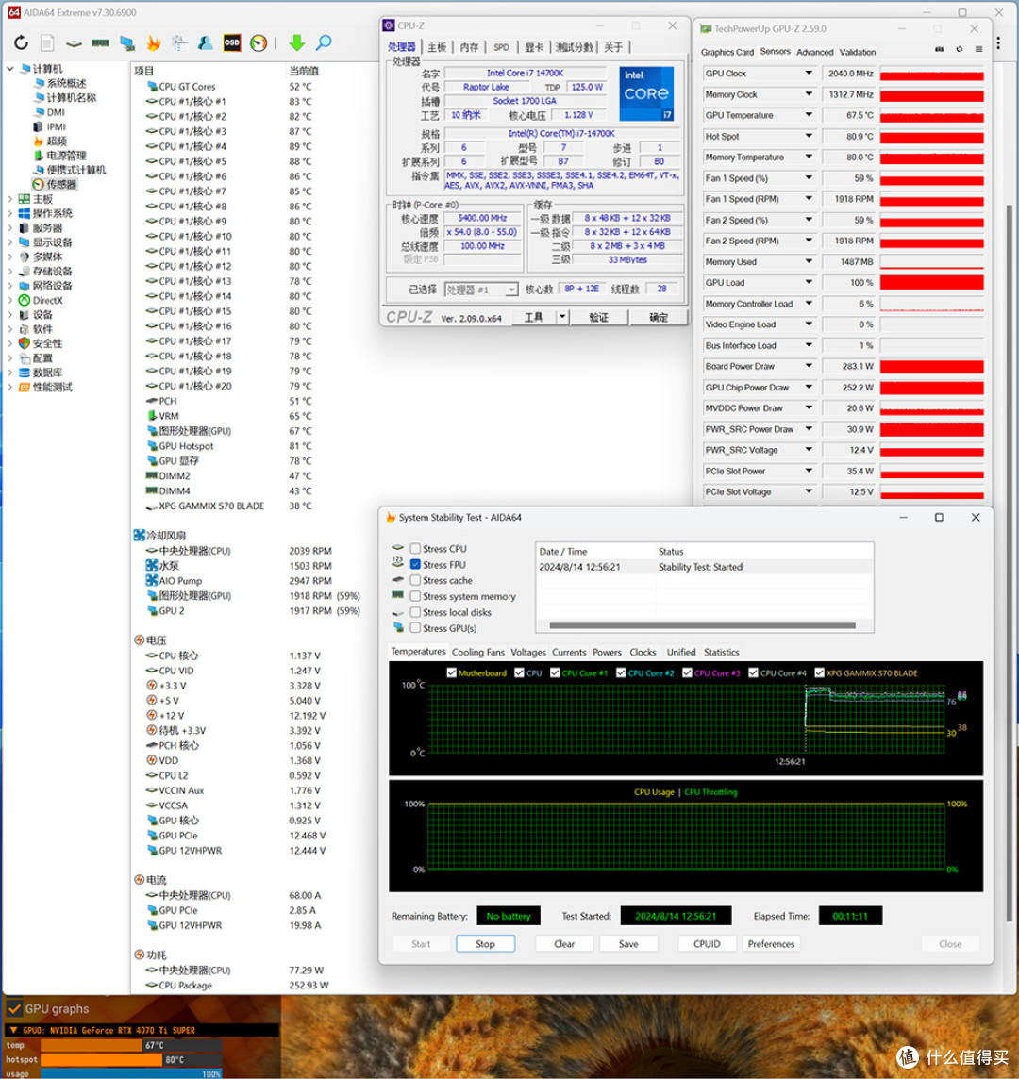1019x1079 pixels.
Task: Toggle XPG GAMMIX S70 BLADE legend checkbox
Action: 819,673
